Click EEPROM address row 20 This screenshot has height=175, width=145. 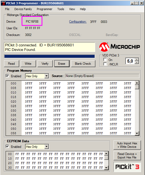pos(10,163)
